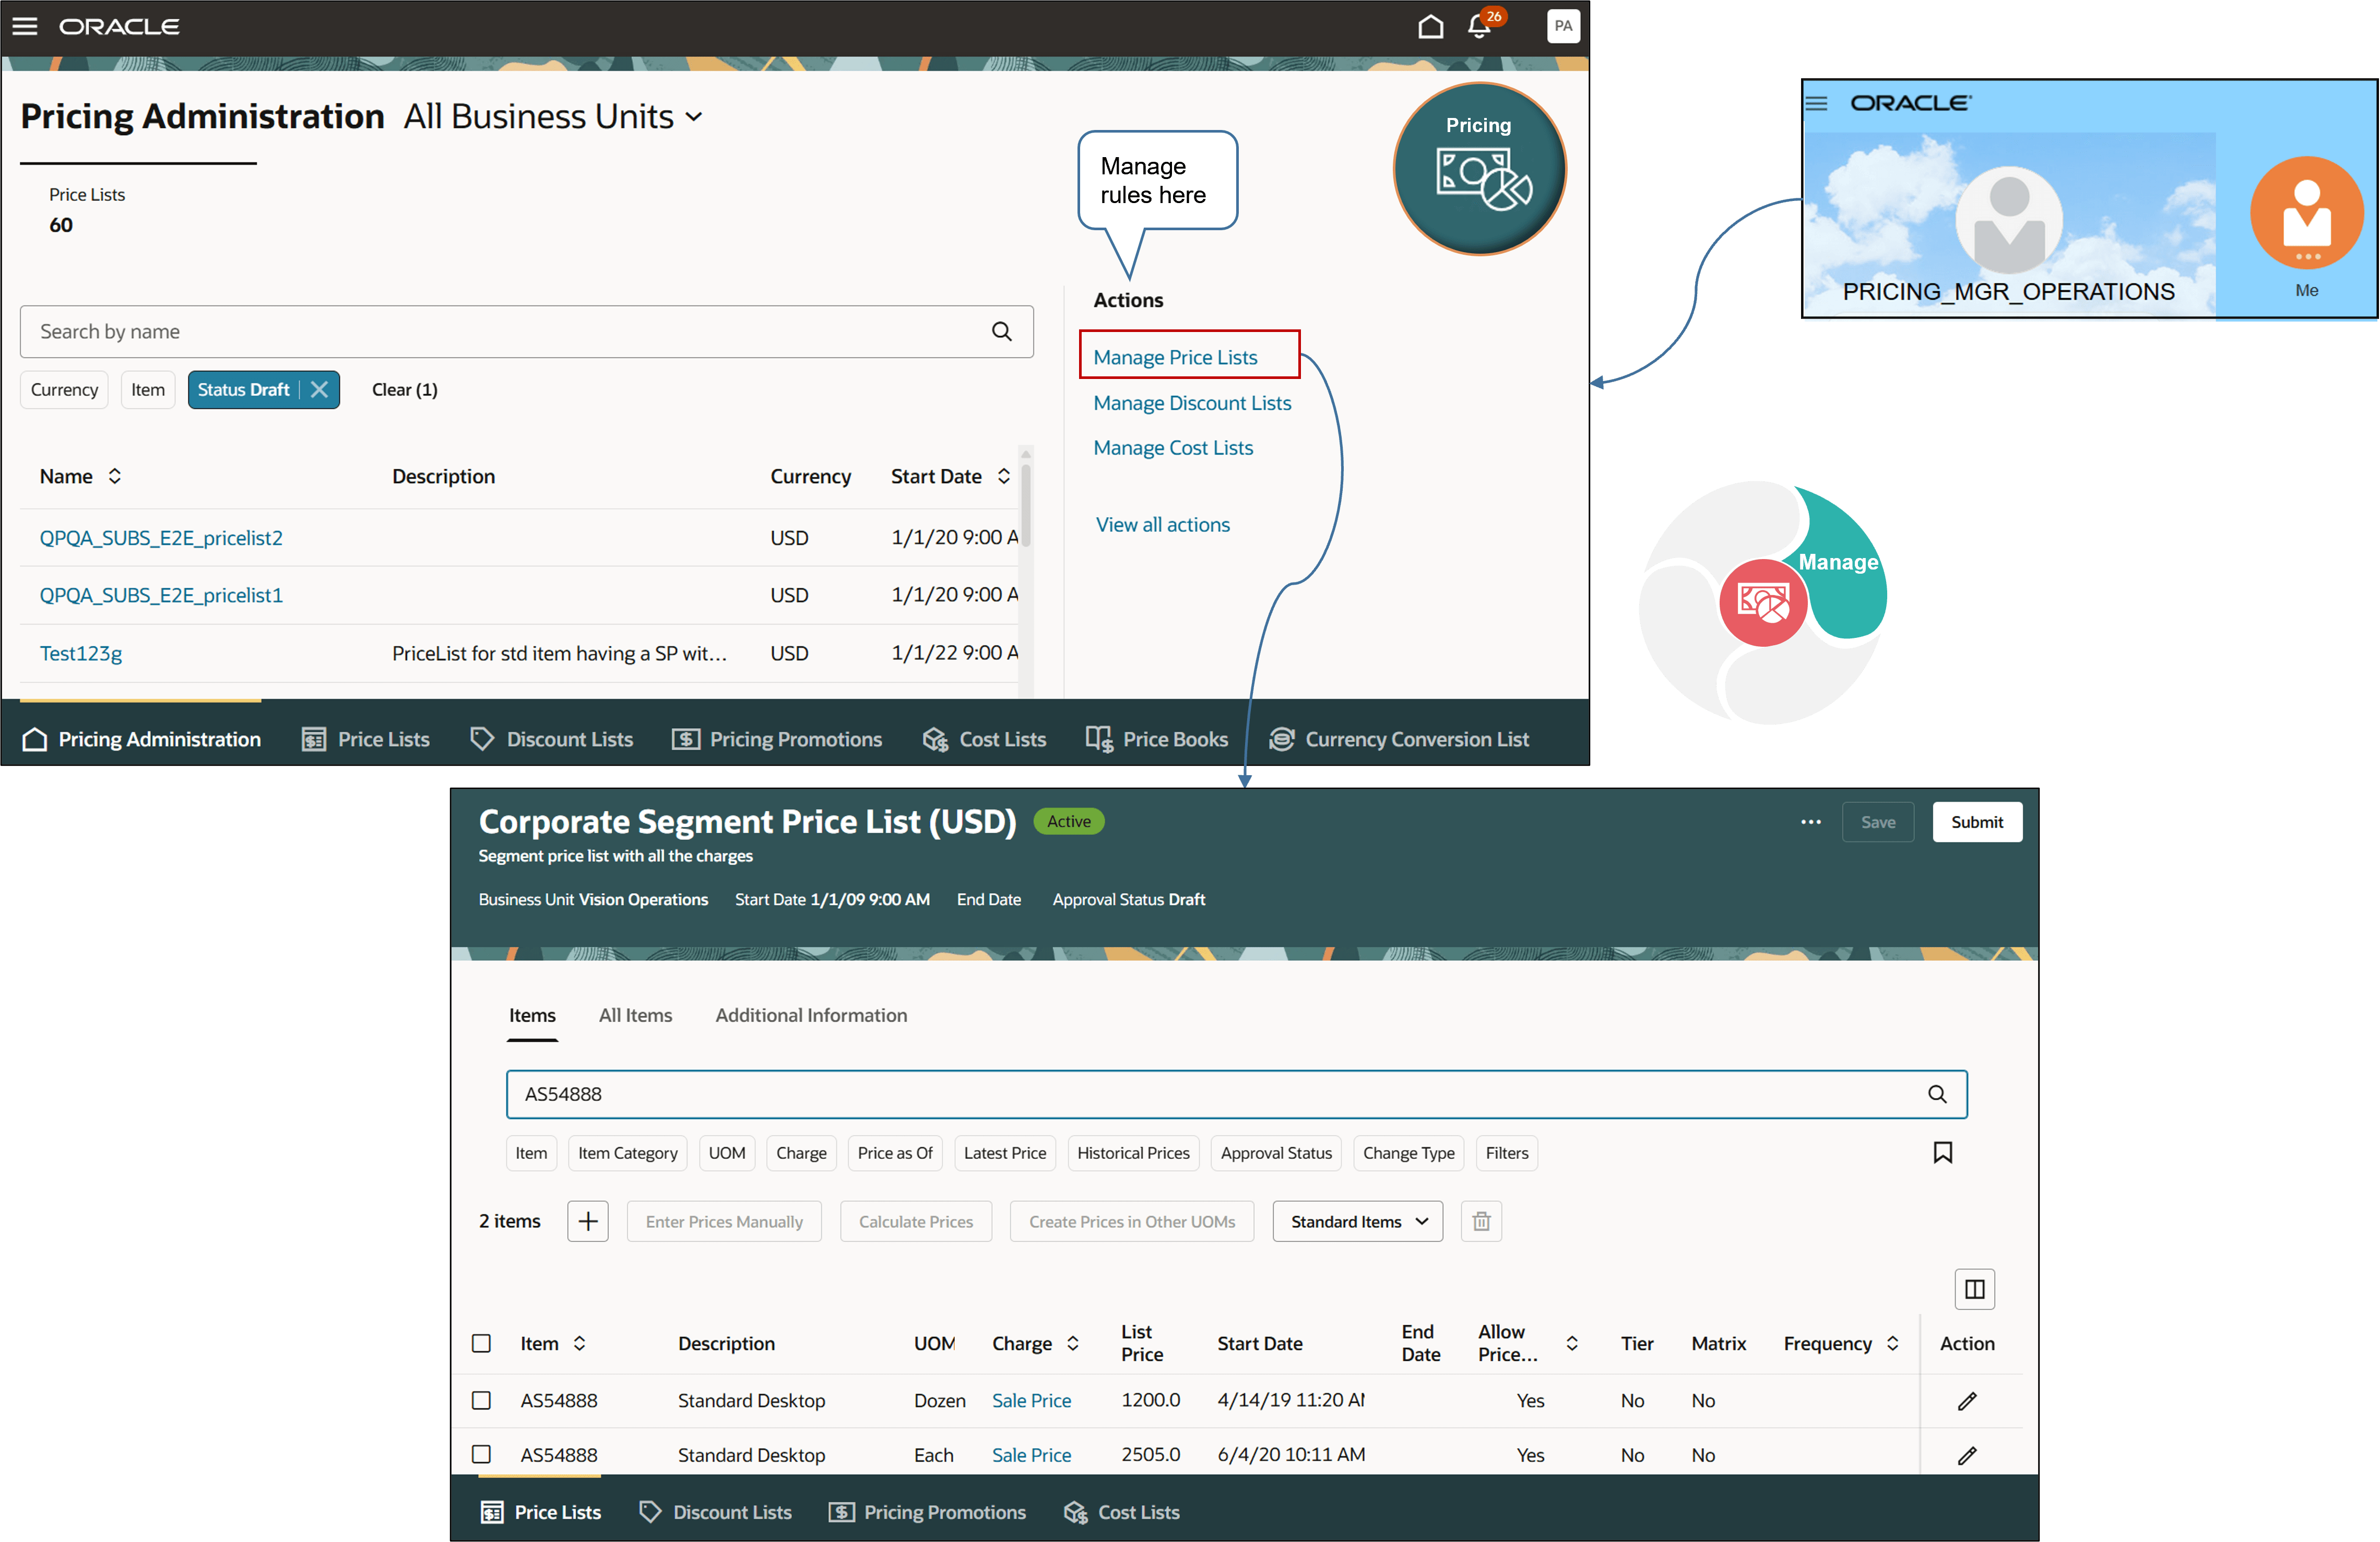Image resolution: width=2380 pixels, height=1542 pixels.
Task: Select the Price Books icon
Action: tap(1157, 738)
